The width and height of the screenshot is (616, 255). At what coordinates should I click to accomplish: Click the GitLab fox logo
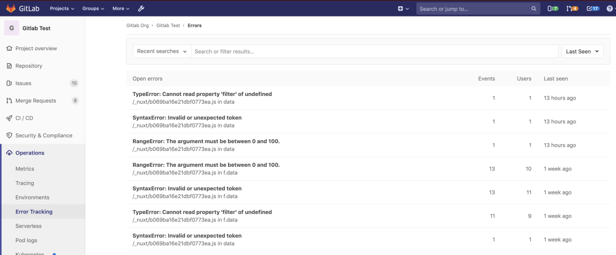10,8
